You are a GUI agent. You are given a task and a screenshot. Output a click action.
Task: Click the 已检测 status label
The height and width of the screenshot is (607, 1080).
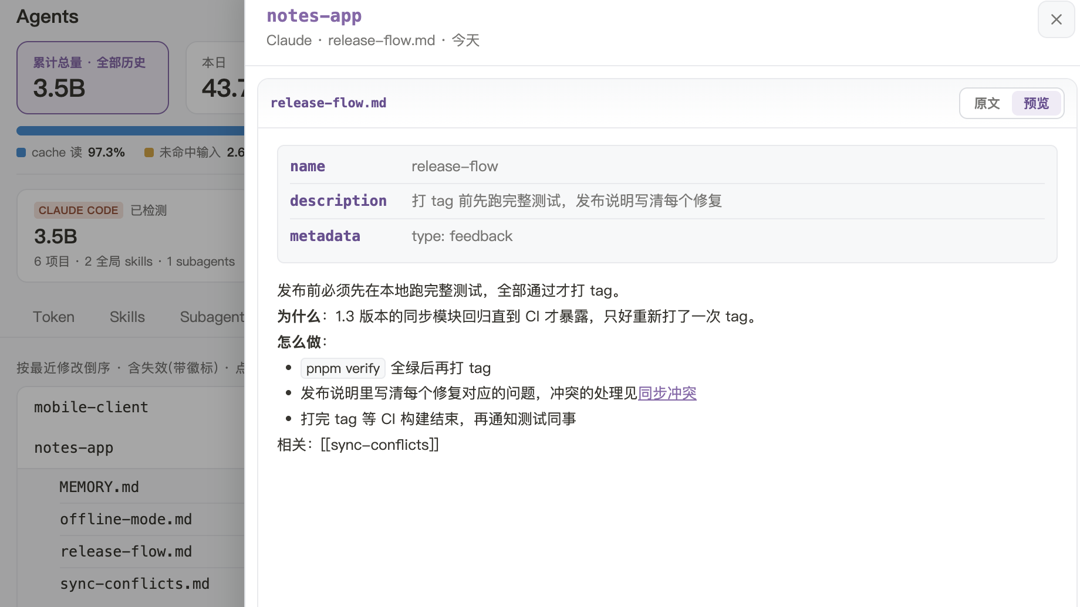click(x=148, y=210)
